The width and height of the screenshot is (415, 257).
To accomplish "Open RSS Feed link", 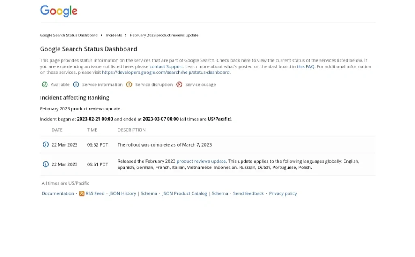I will (95, 193).
